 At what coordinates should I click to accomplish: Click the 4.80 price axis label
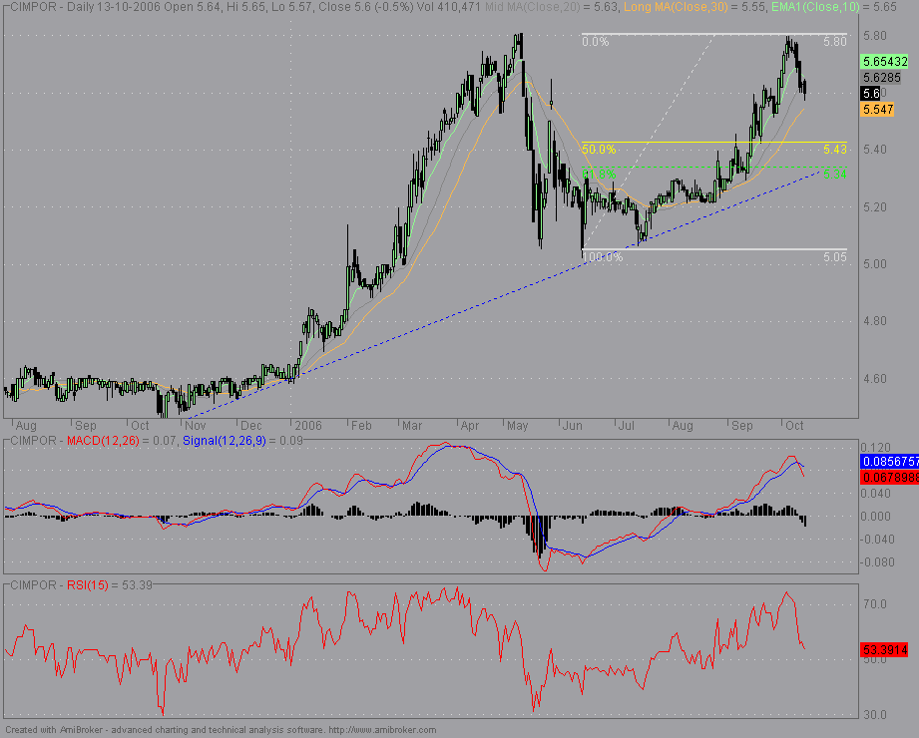coord(875,321)
